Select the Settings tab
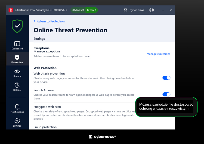The image size is (204, 144). [39, 39]
